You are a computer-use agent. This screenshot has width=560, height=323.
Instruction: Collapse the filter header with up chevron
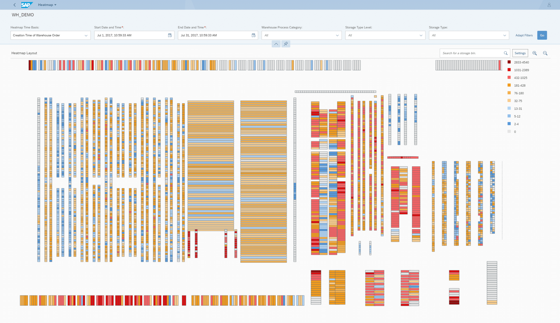[276, 44]
